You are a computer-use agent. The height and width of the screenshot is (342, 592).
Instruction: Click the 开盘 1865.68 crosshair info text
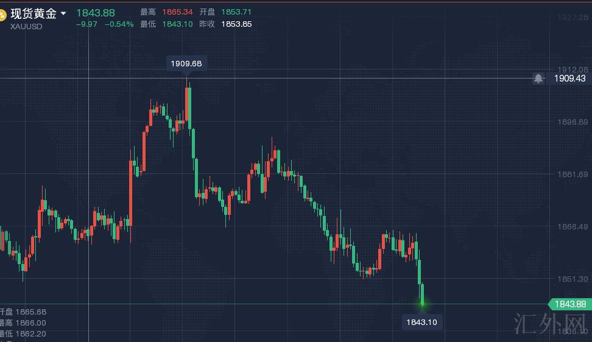(23, 312)
